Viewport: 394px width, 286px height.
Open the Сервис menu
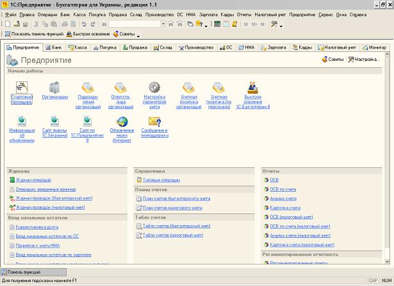coord(325,15)
